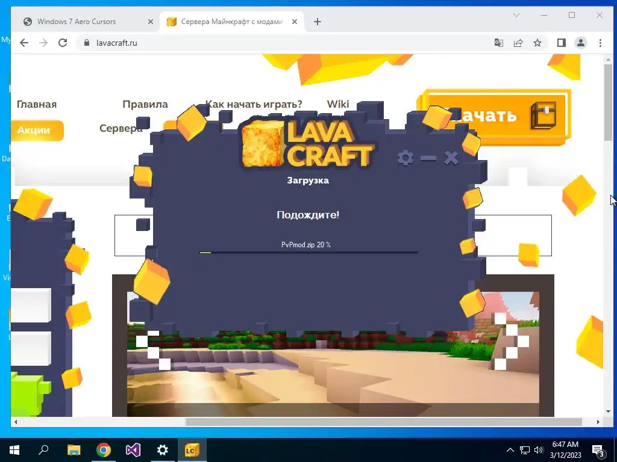Viewport: 617px width, 462px height.
Task: Minimize the LavaCraft launcher window
Action: tap(428, 158)
